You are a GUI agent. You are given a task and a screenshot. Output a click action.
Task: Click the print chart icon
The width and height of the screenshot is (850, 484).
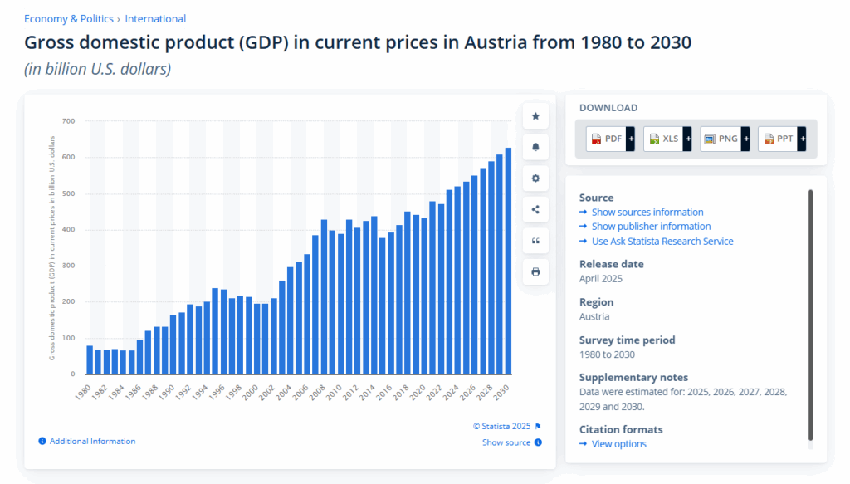pyautogui.click(x=535, y=271)
